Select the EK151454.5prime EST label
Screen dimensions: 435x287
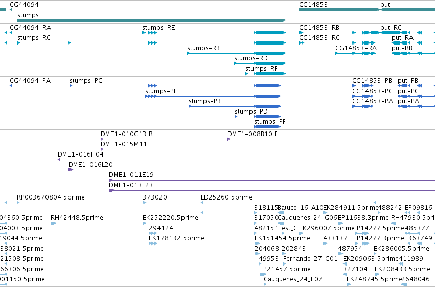282,238
